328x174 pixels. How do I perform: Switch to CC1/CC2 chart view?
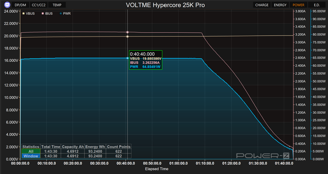tap(39, 5)
